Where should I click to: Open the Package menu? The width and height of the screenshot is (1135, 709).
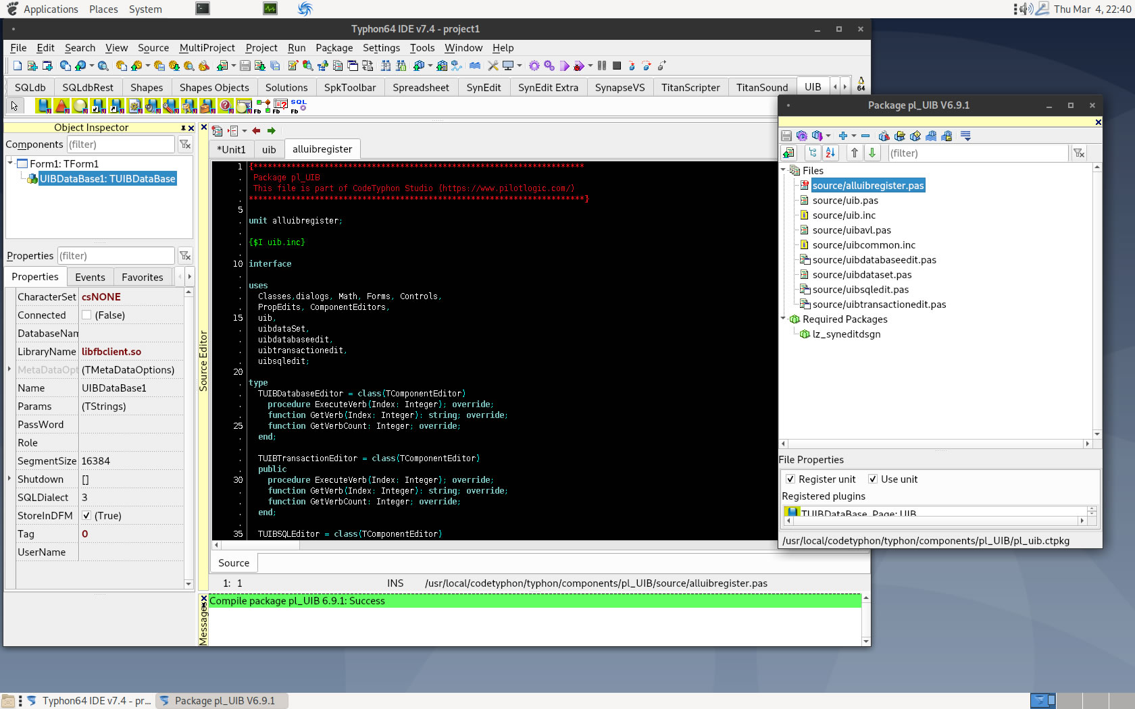(334, 48)
